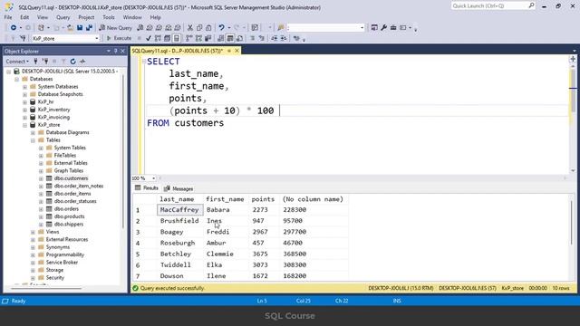Click the Refresh icon in Object Explorer
Viewport: 580px width, 326px height.
pyautogui.click(x=72, y=62)
